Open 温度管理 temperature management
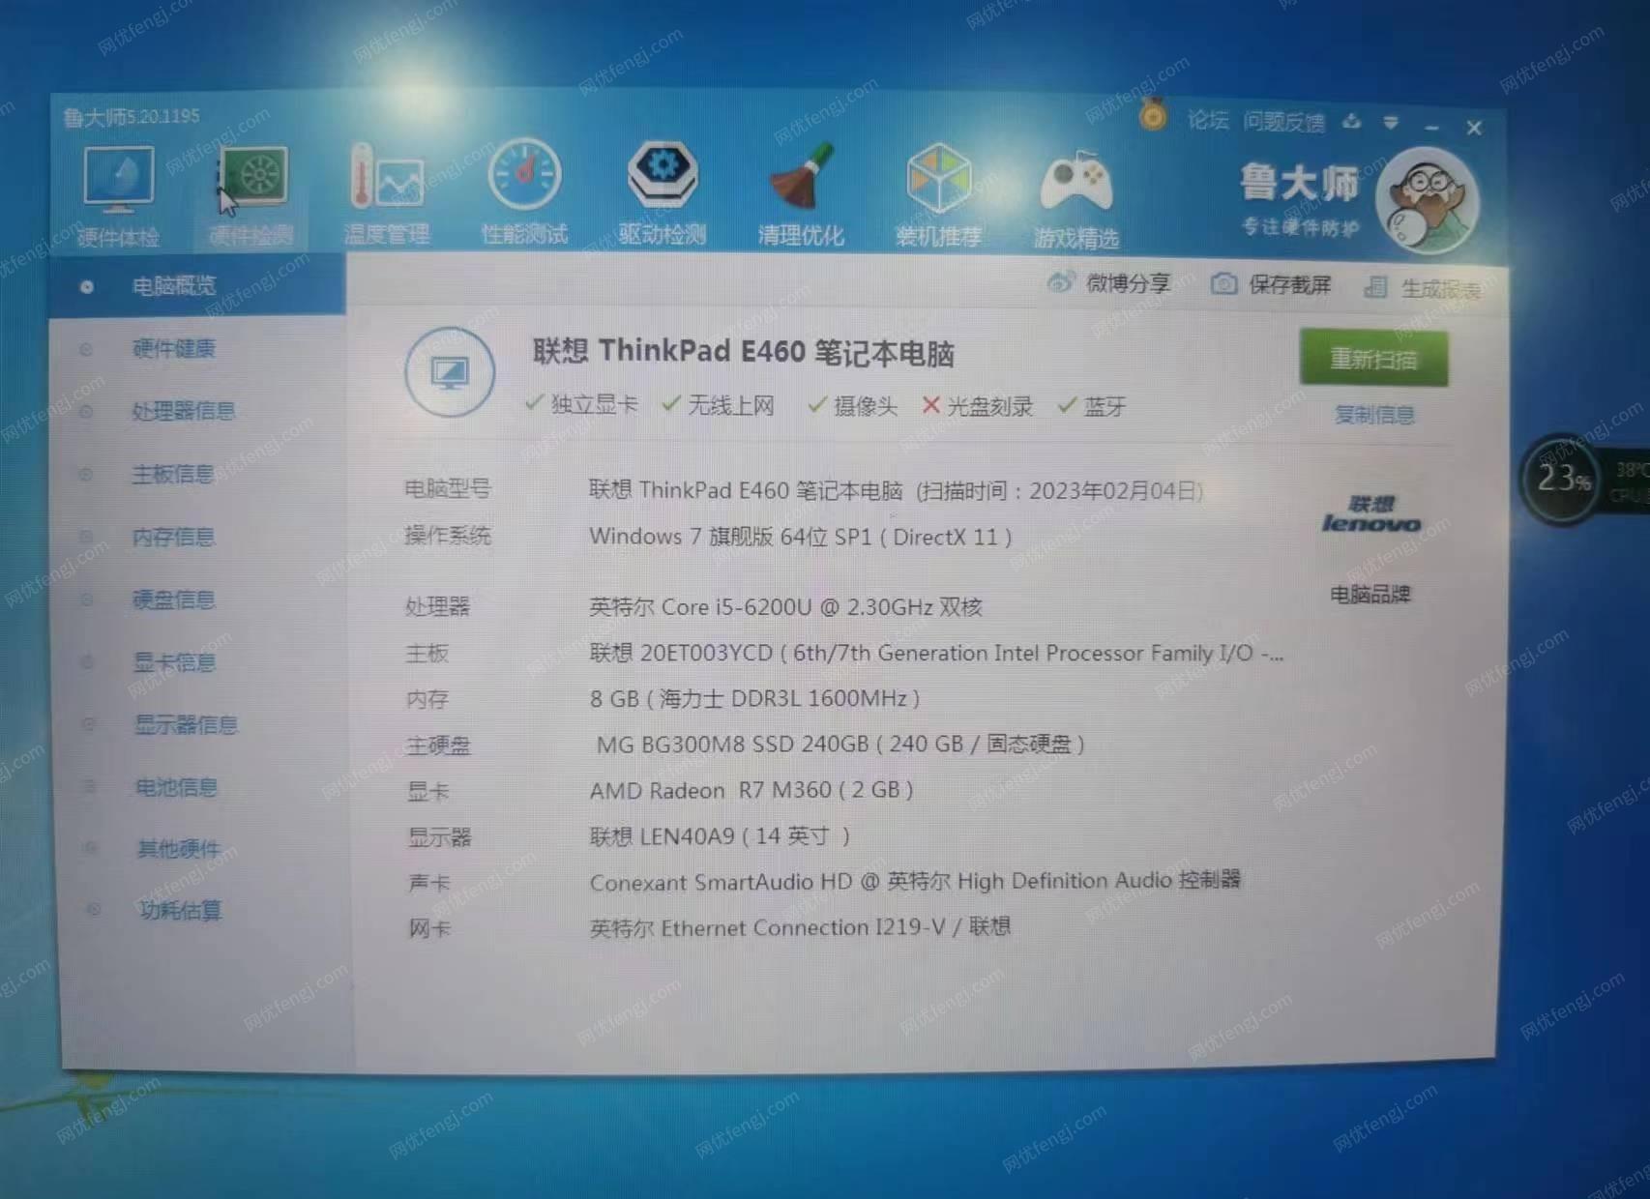Screen dimensions: 1650x1199 [387, 192]
